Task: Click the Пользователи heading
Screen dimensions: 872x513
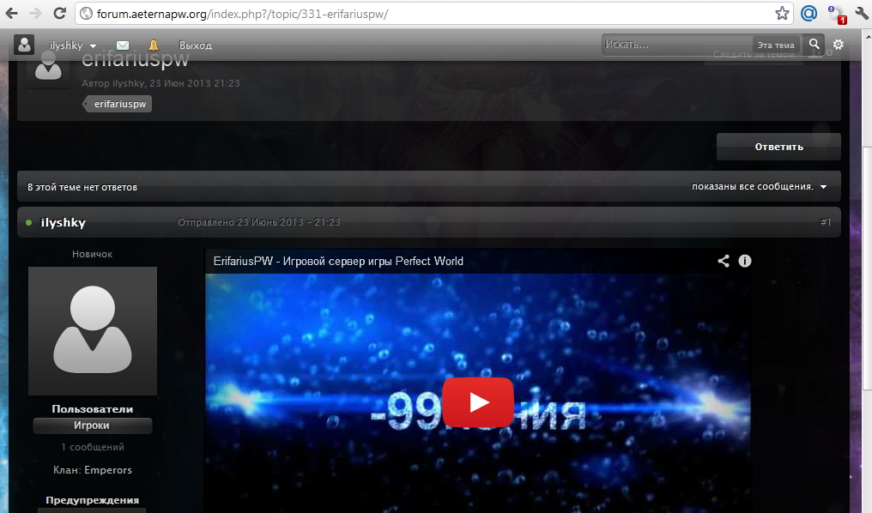Action: (x=93, y=409)
